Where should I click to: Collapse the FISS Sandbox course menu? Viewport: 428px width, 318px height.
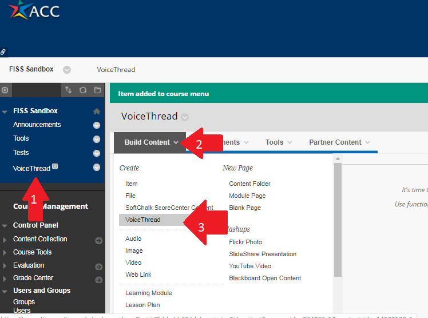(5, 112)
